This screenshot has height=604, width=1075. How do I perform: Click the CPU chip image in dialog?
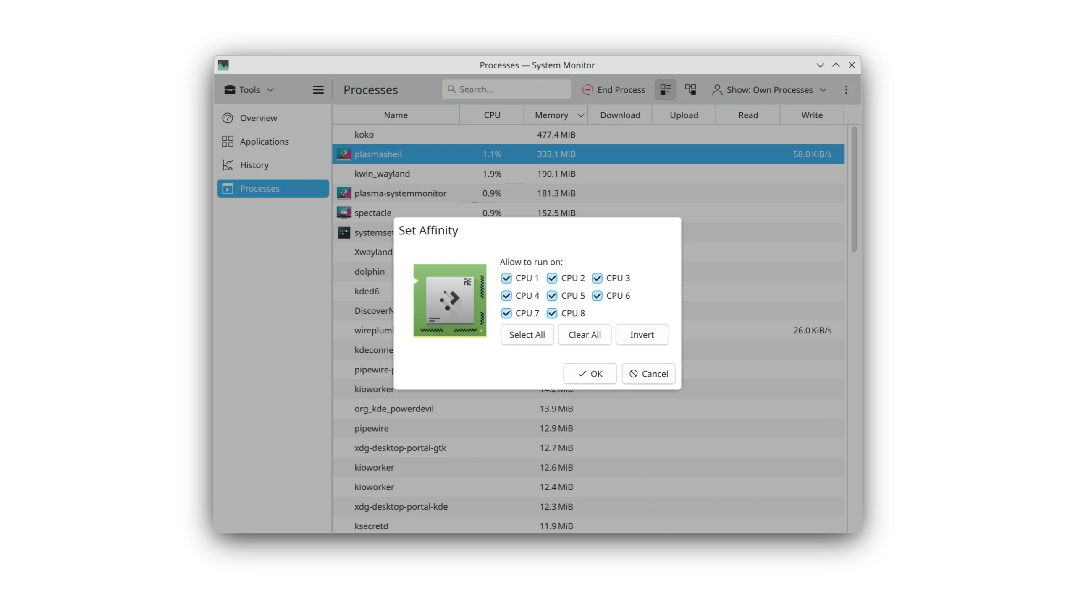(450, 300)
